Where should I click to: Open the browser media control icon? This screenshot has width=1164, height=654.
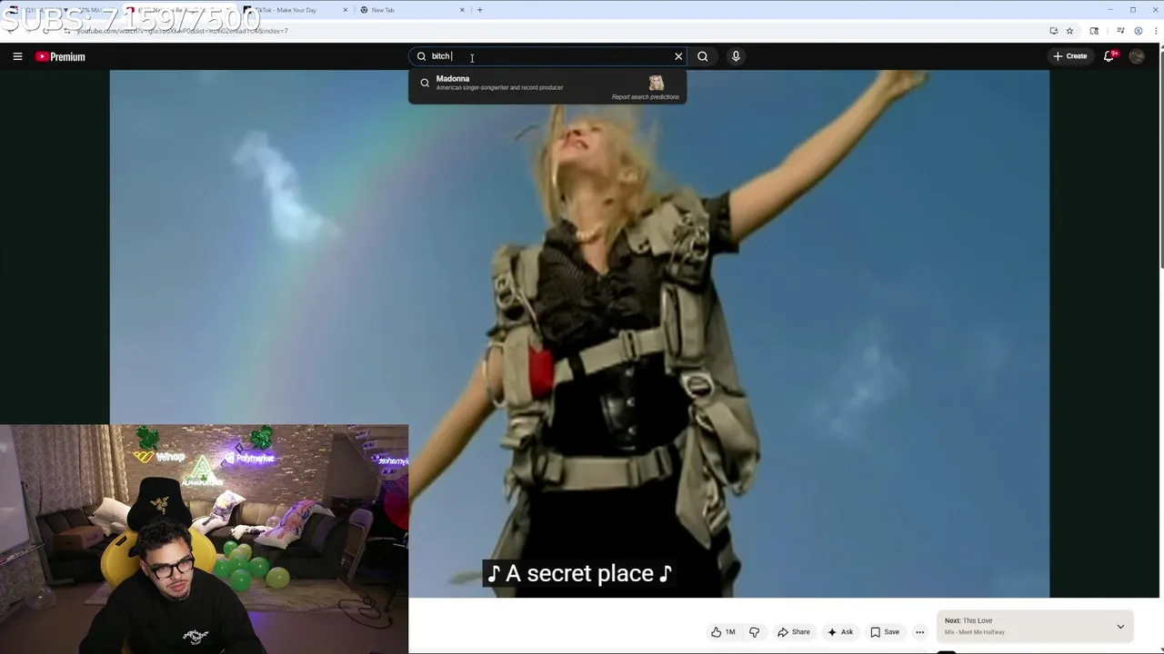tap(1120, 31)
